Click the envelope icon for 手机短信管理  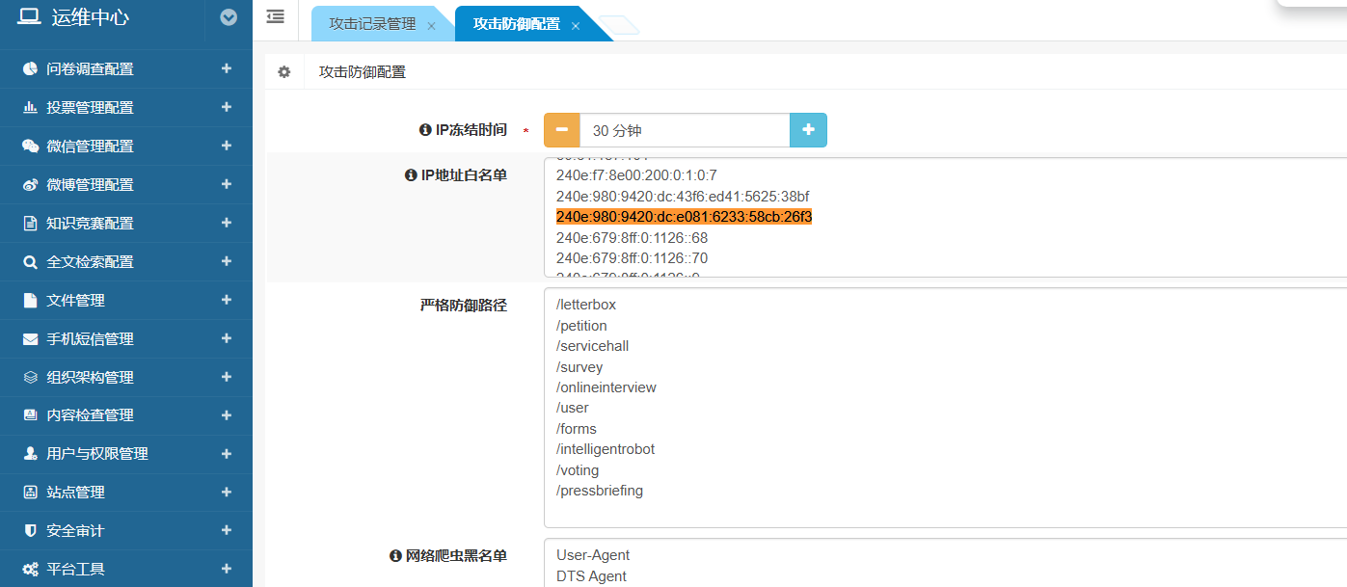pyautogui.click(x=30, y=339)
